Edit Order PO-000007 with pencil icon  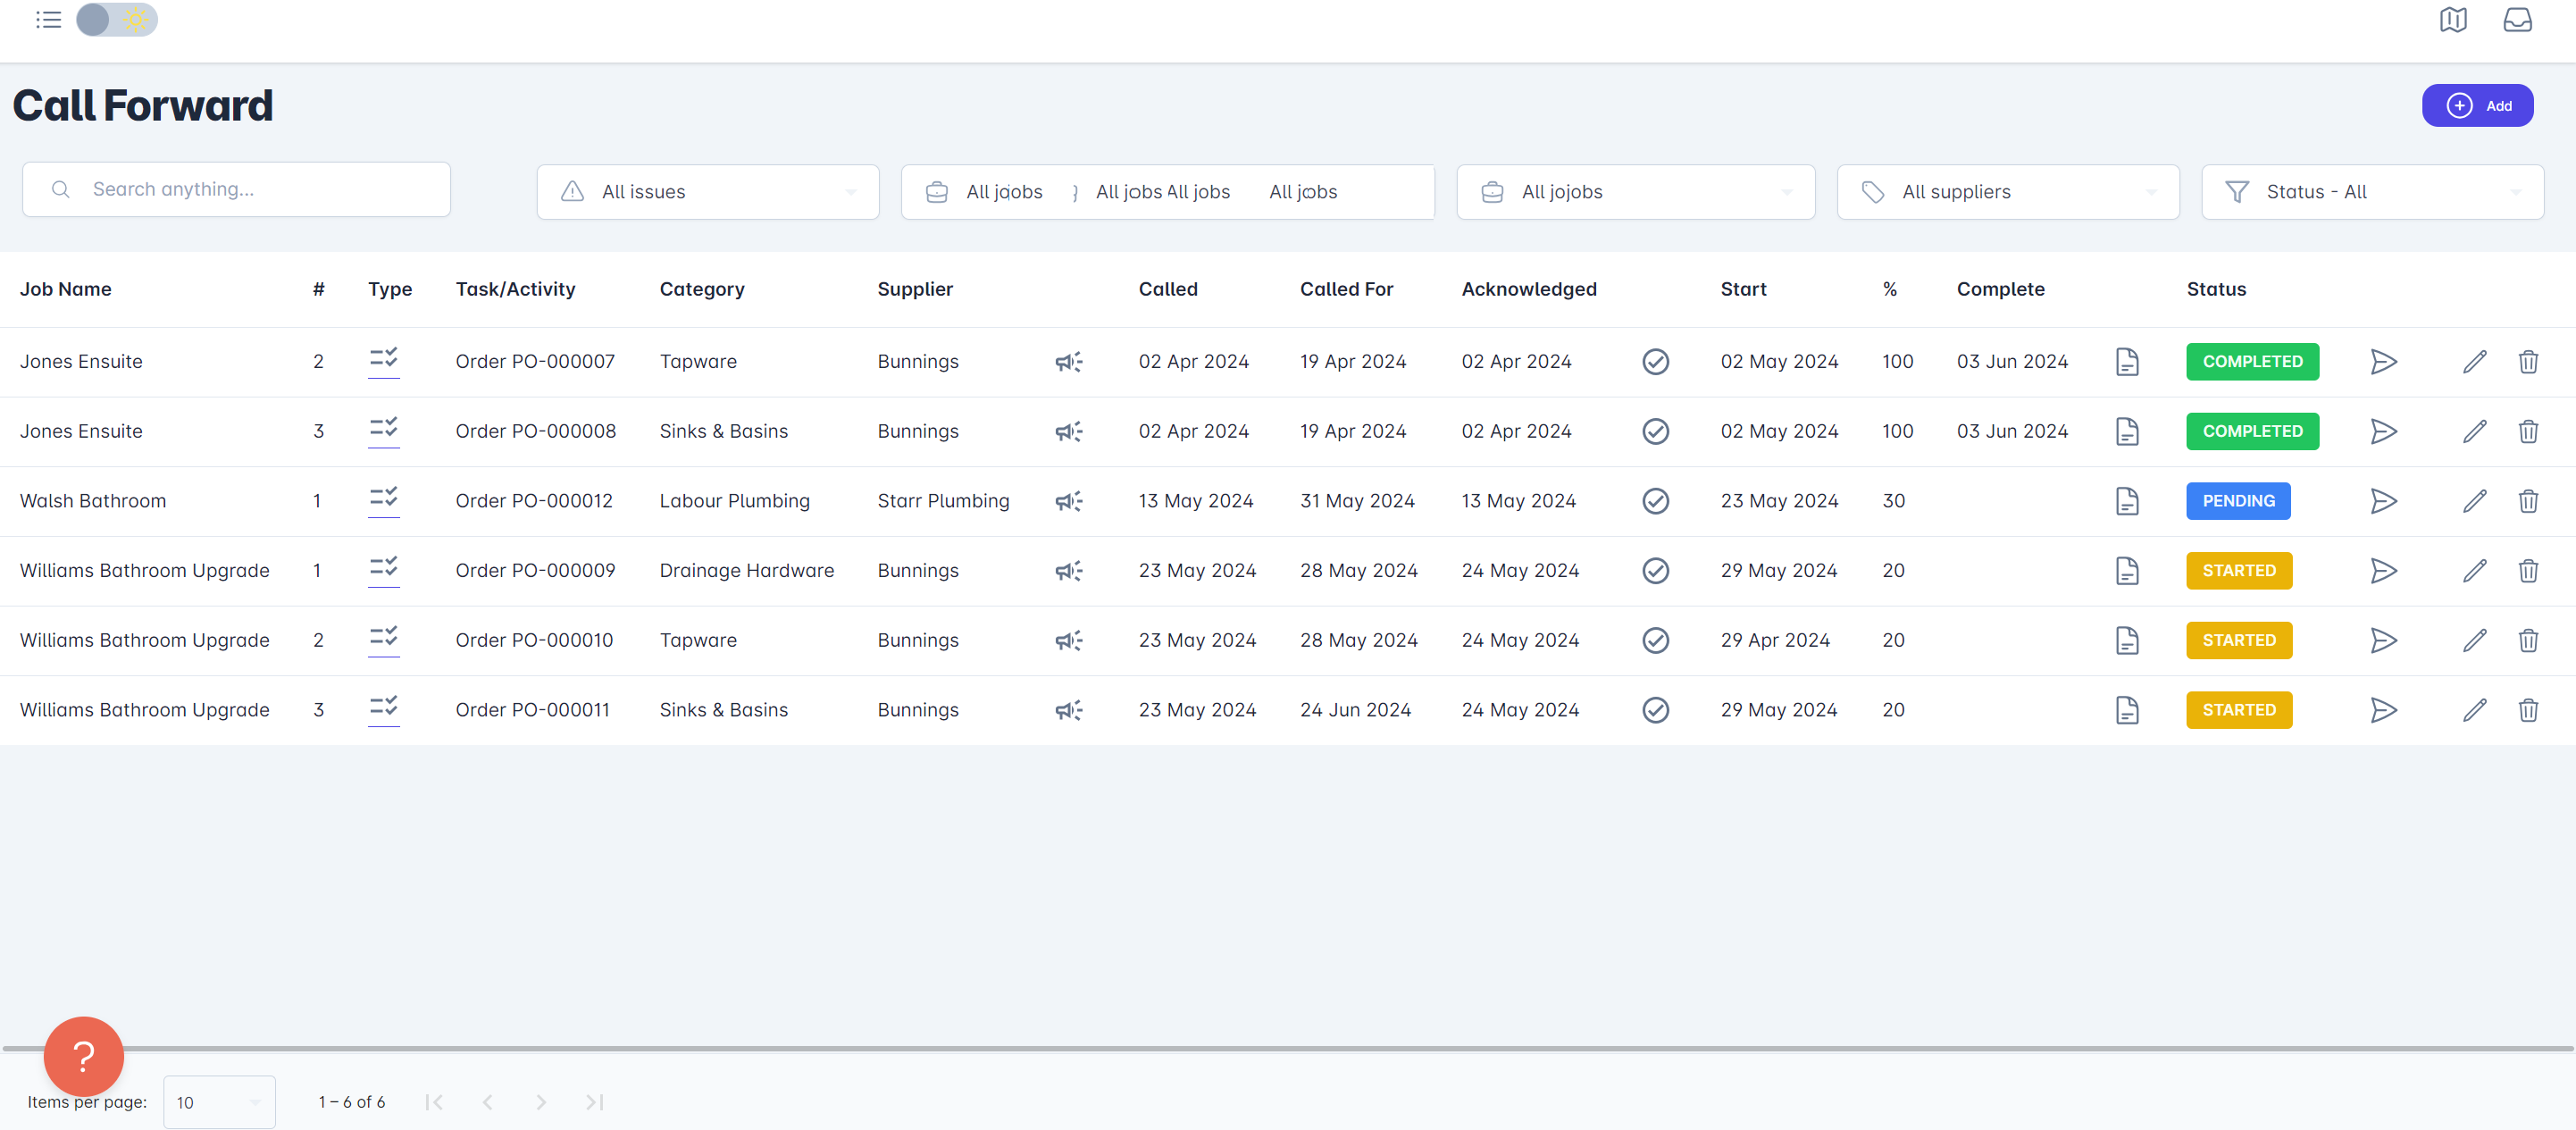pos(2474,362)
